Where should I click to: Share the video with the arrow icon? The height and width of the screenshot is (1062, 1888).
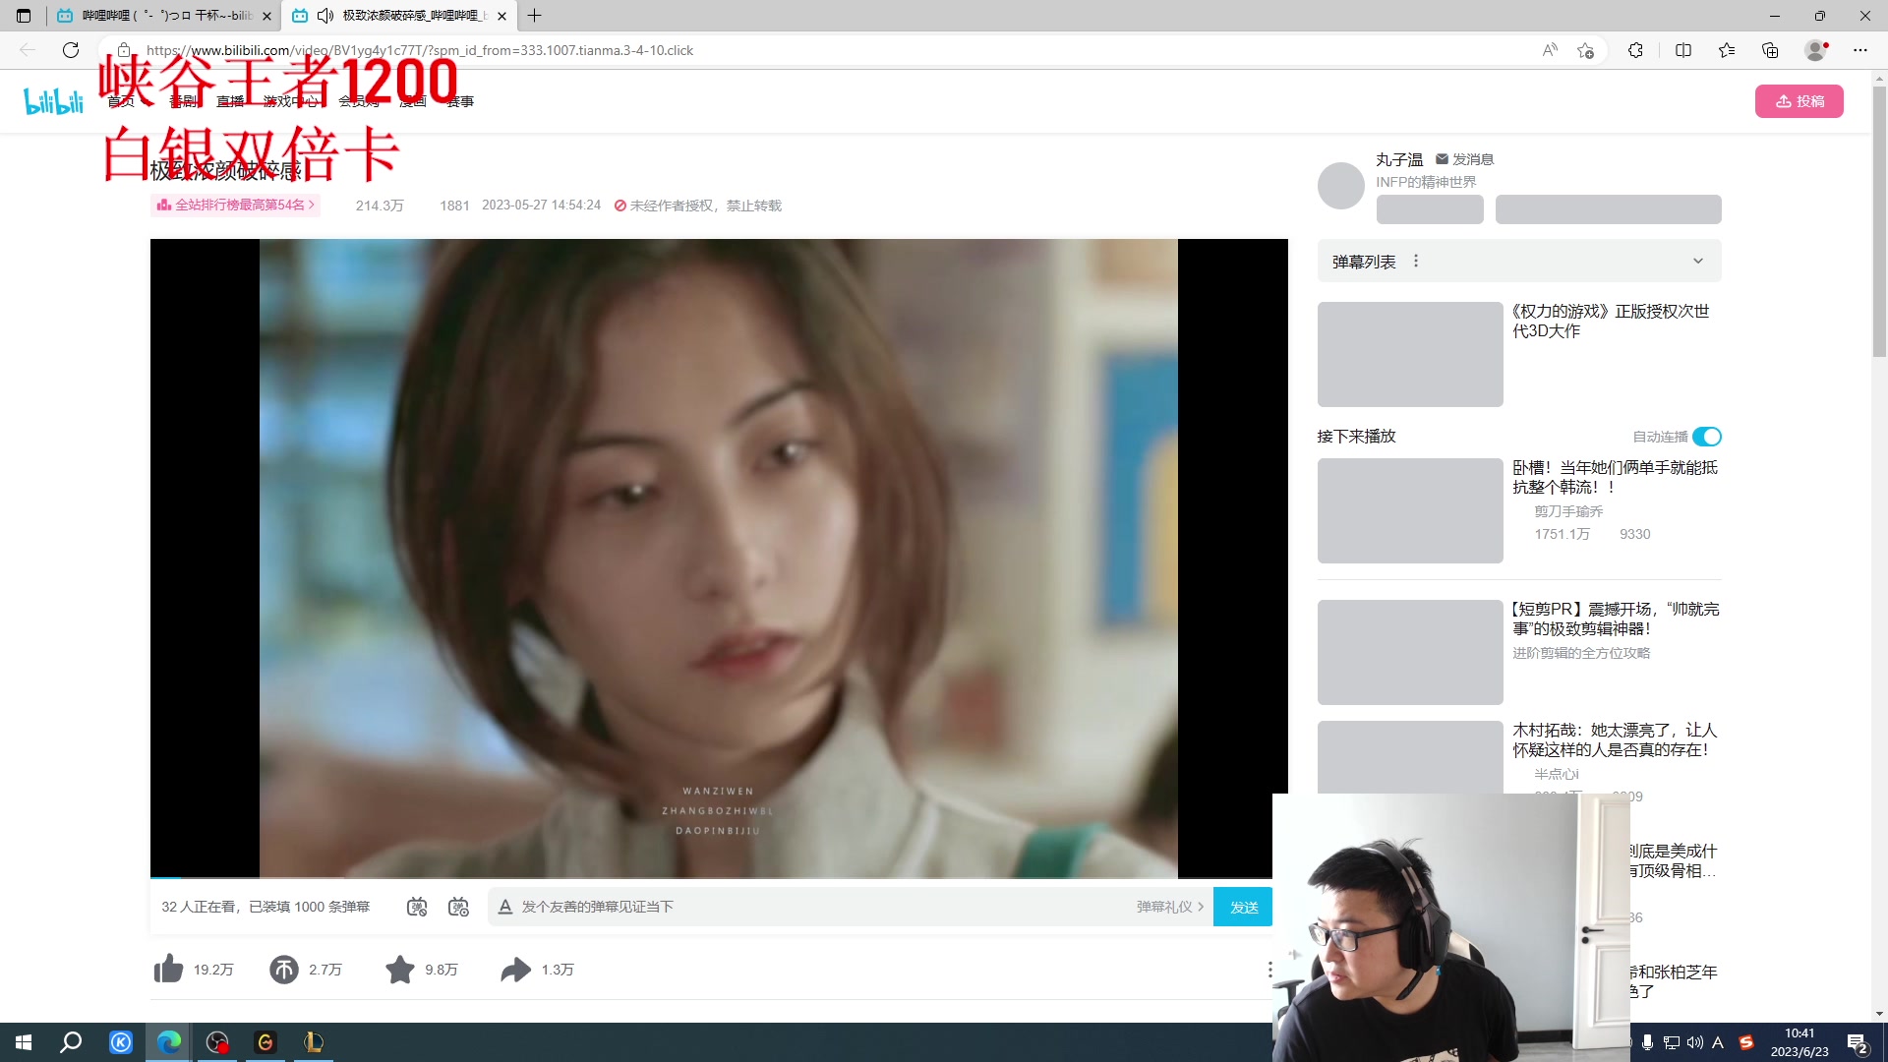[516, 970]
